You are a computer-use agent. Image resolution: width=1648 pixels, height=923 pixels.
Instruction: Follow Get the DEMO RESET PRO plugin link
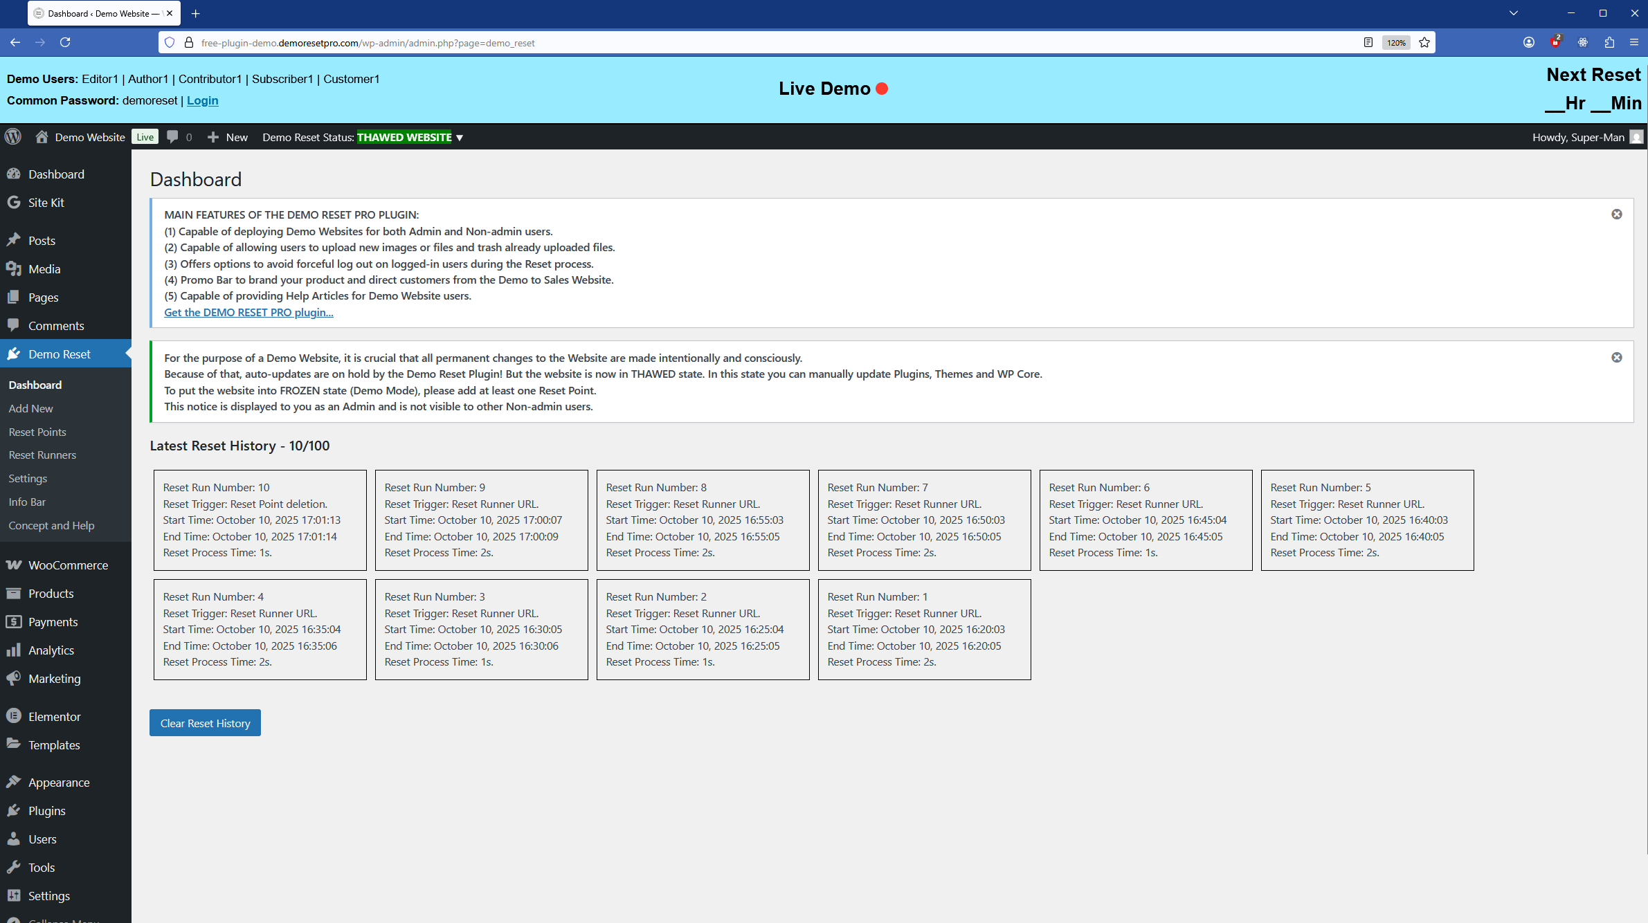point(248,312)
